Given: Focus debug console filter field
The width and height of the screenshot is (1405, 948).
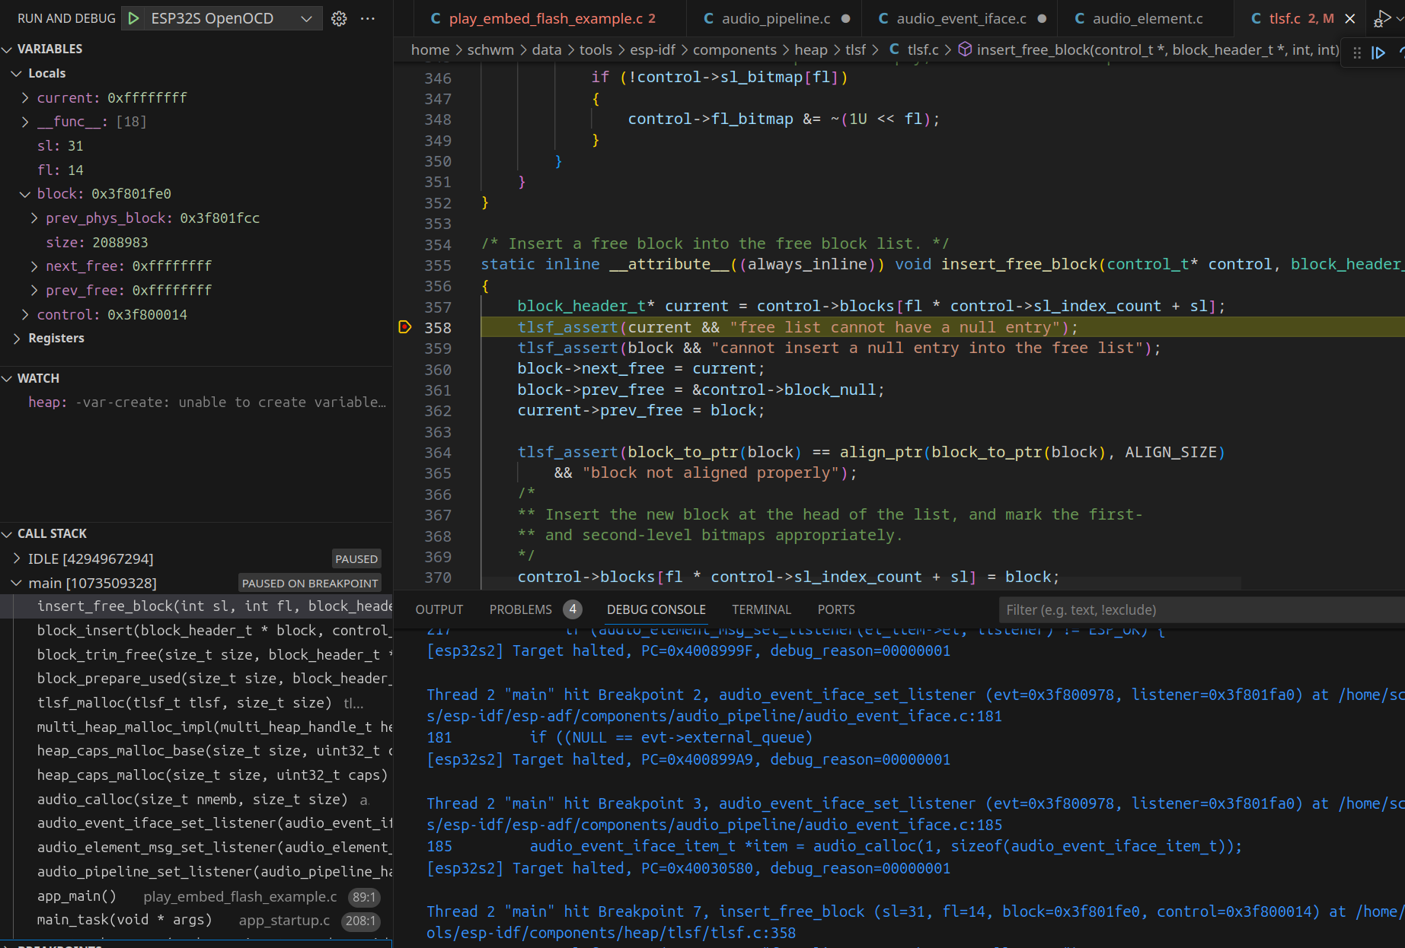Looking at the screenshot, I should (1202, 610).
